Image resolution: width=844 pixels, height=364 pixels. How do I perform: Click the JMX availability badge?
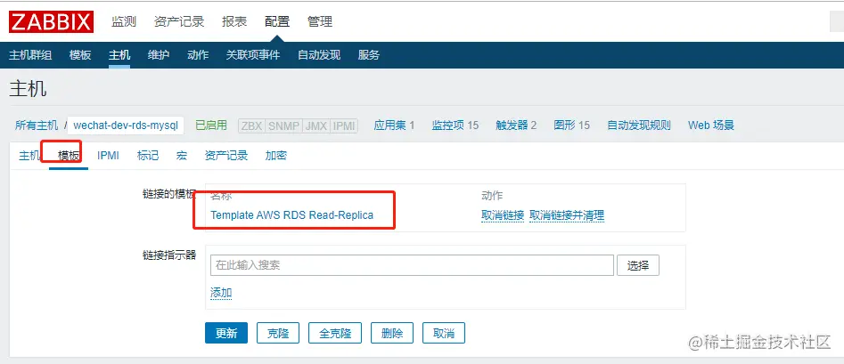[316, 125]
